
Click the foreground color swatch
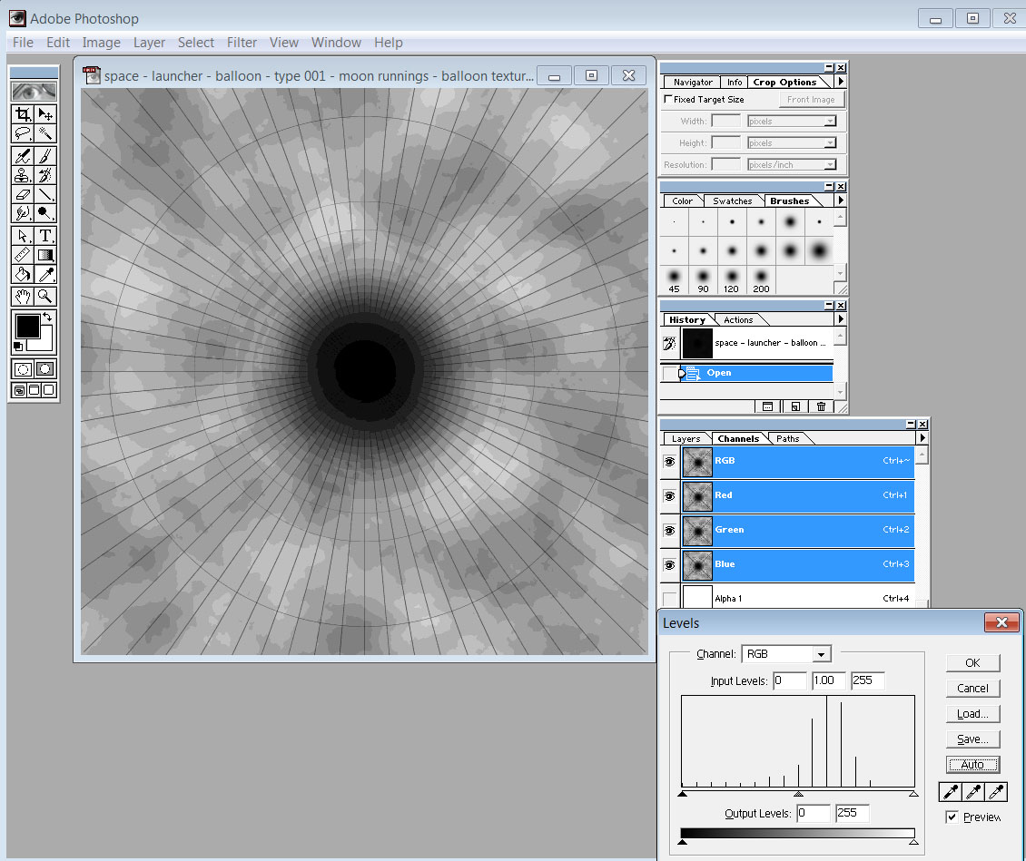pyautogui.click(x=27, y=327)
